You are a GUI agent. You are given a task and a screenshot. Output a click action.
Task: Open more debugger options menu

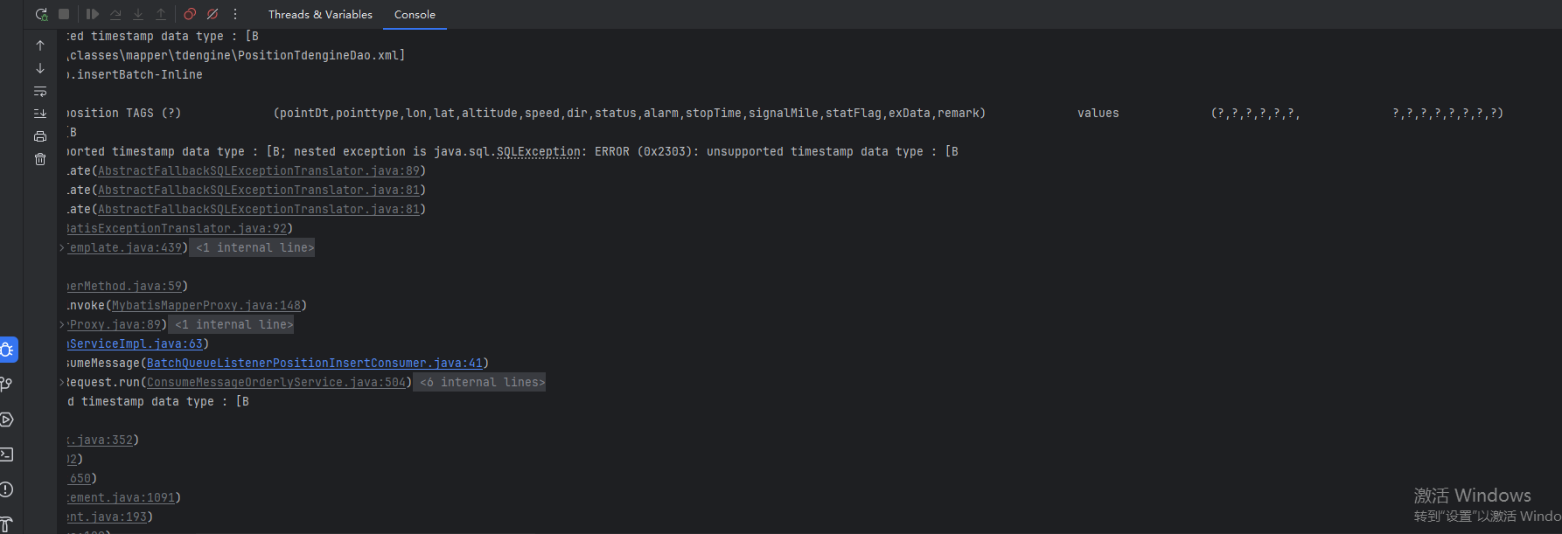click(235, 14)
